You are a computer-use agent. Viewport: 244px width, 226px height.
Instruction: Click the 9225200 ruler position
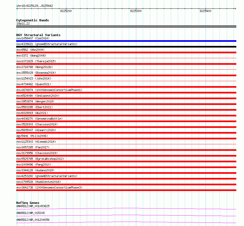(x=66, y=11)
